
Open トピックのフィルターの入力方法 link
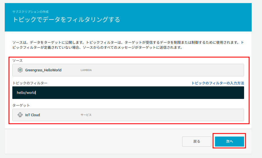tap(218, 83)
